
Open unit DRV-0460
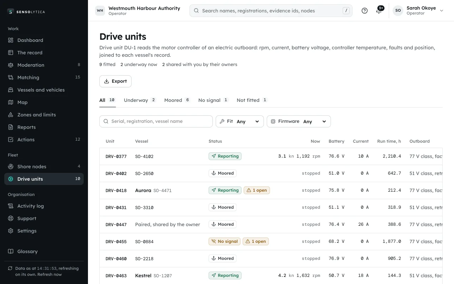coord(116,259)
